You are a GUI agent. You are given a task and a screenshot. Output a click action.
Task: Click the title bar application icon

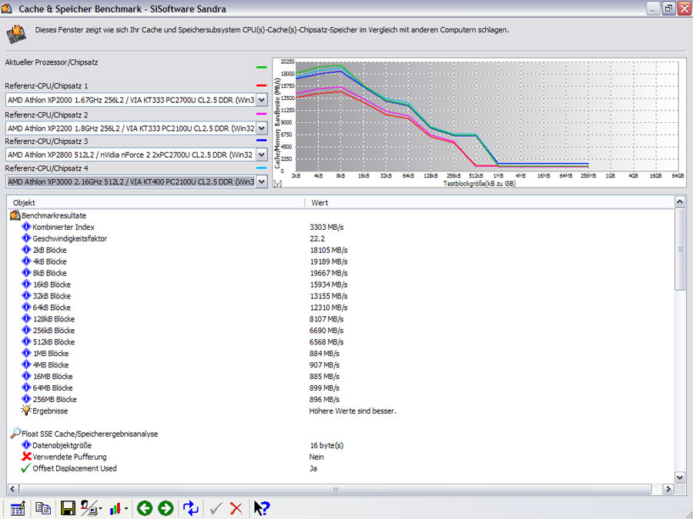pyautogui.click(x=7, y=8)
